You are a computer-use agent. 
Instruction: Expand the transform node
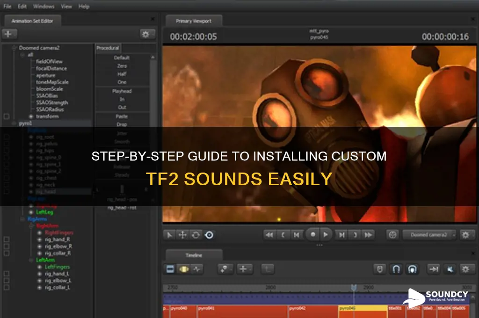coord(31,116)
